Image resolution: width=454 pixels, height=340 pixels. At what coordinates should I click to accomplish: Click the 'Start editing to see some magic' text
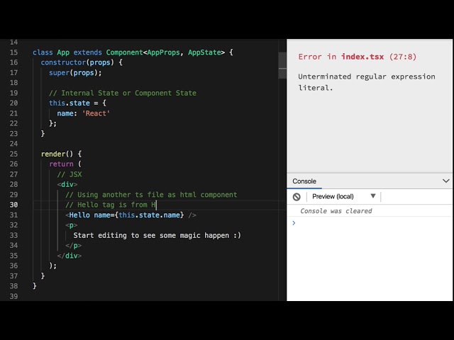tap(156, 235)
